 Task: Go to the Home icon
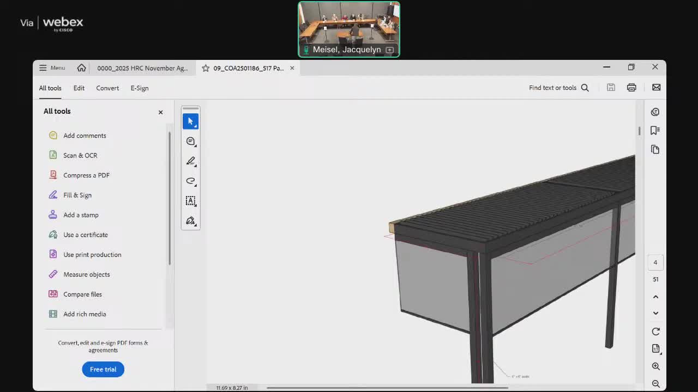[x=81, y=68]
